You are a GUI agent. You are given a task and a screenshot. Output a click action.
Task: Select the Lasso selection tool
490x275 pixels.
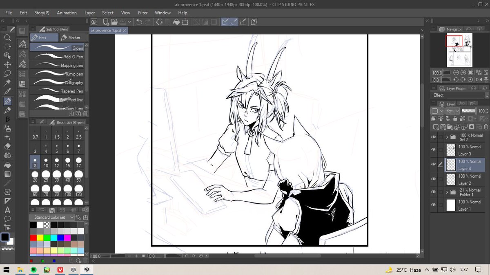click(7, 74)
